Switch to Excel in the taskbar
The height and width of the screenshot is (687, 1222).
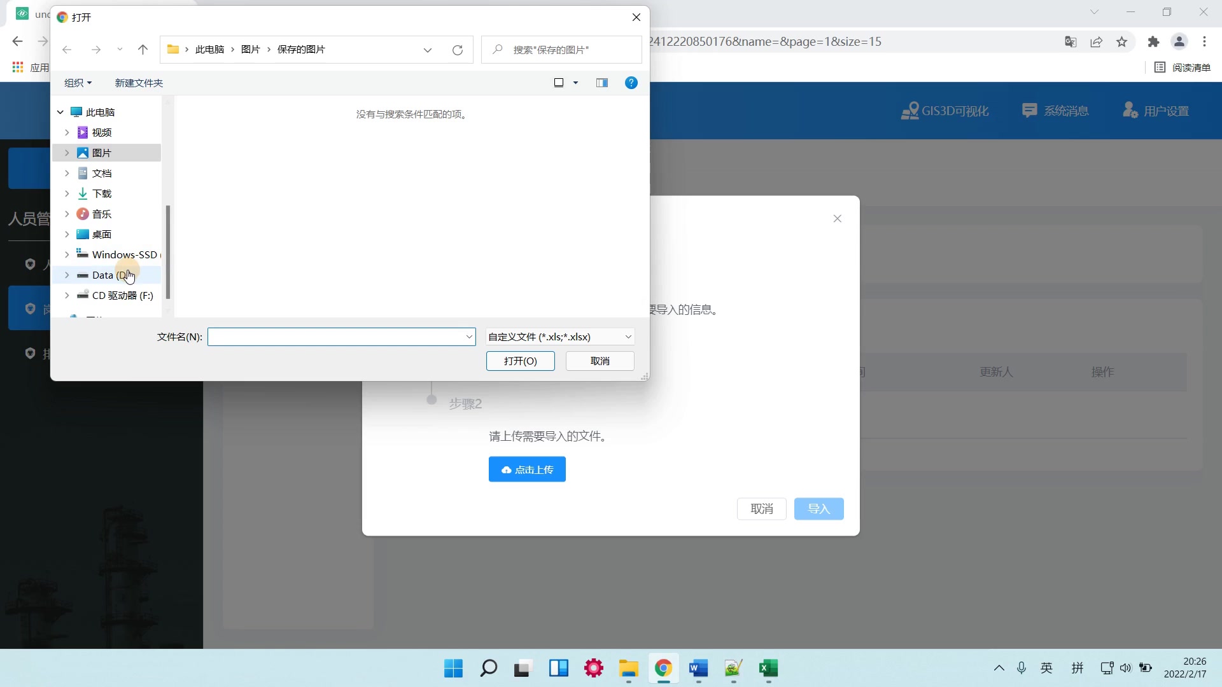tap(768, 669)
